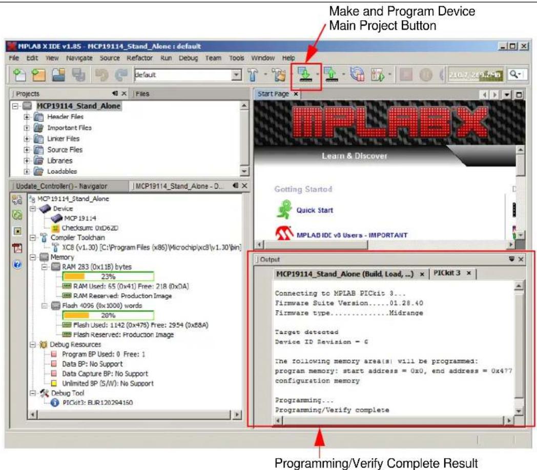Collapse the MCP19114_Stand_Alone project node
537x470 pixels.
point(15,106)
